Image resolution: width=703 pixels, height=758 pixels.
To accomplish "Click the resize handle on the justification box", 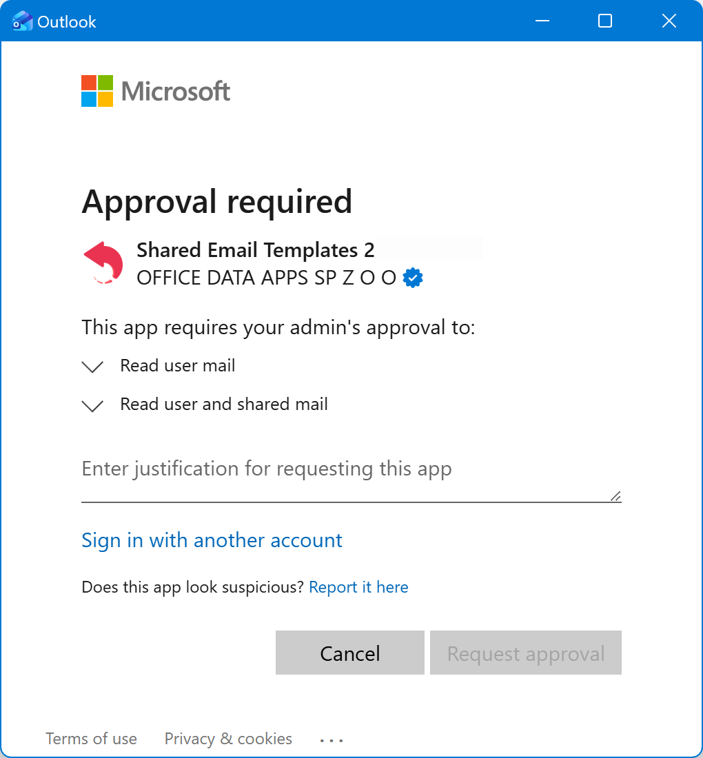I will point(614,496).
